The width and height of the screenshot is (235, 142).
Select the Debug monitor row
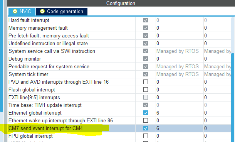point(119,59)
